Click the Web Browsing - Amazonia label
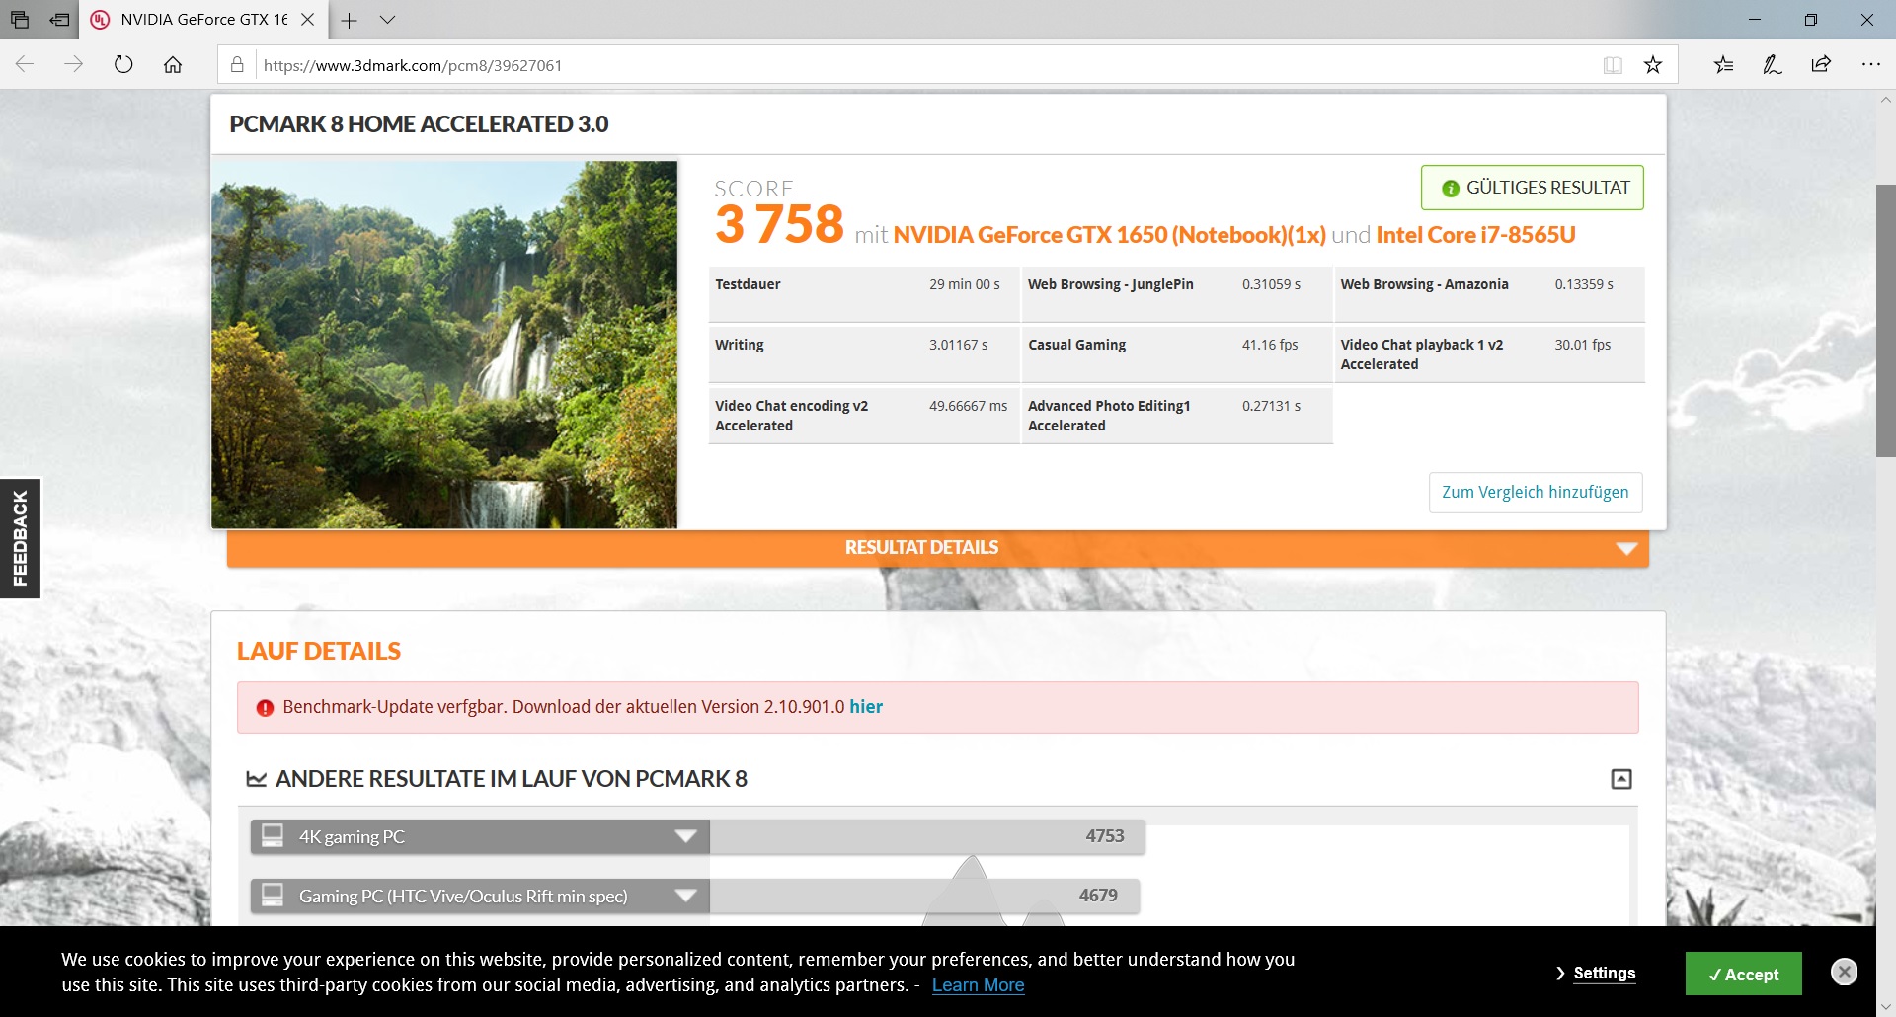 pos(1424,284)
